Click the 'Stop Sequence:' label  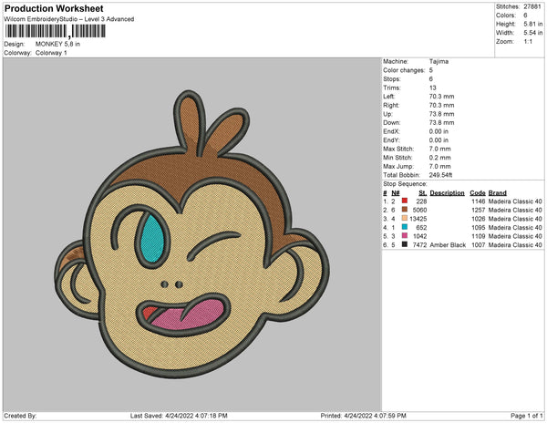tap(405, 184)
